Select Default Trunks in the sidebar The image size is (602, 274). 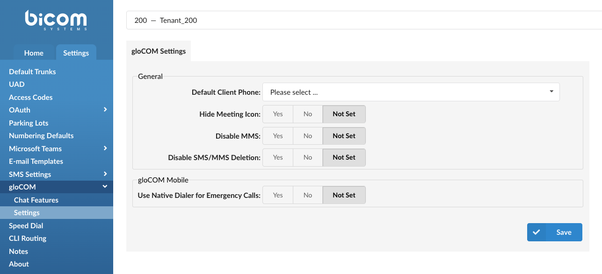[32, 71]
